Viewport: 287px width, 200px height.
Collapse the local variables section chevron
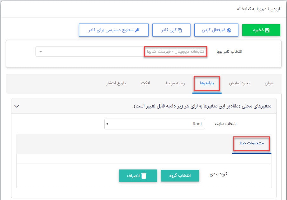(17, 106)
